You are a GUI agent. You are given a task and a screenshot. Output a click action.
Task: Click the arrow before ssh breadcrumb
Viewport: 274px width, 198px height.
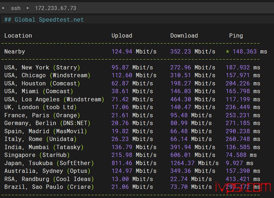3,8
